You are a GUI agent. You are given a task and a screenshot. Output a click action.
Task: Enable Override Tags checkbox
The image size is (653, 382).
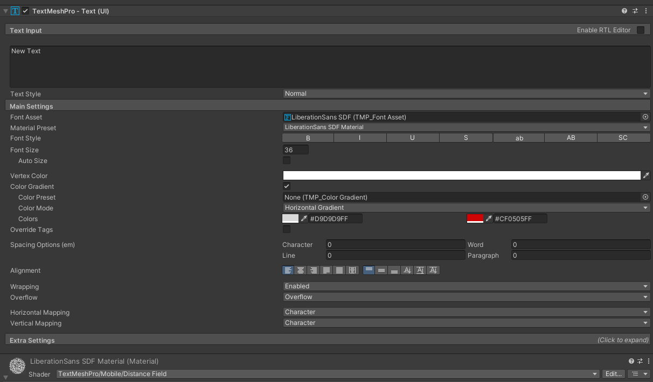tap(287, 229)
